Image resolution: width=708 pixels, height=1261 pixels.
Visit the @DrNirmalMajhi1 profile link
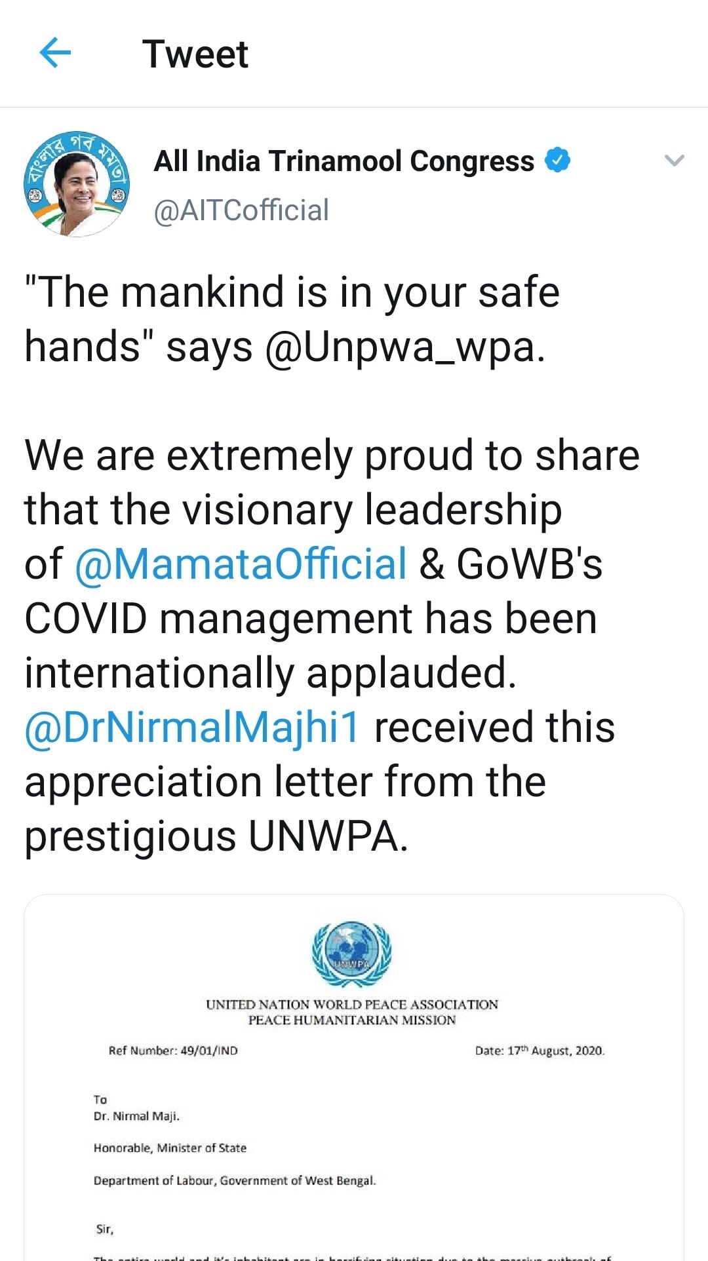[x=192, y=727]
